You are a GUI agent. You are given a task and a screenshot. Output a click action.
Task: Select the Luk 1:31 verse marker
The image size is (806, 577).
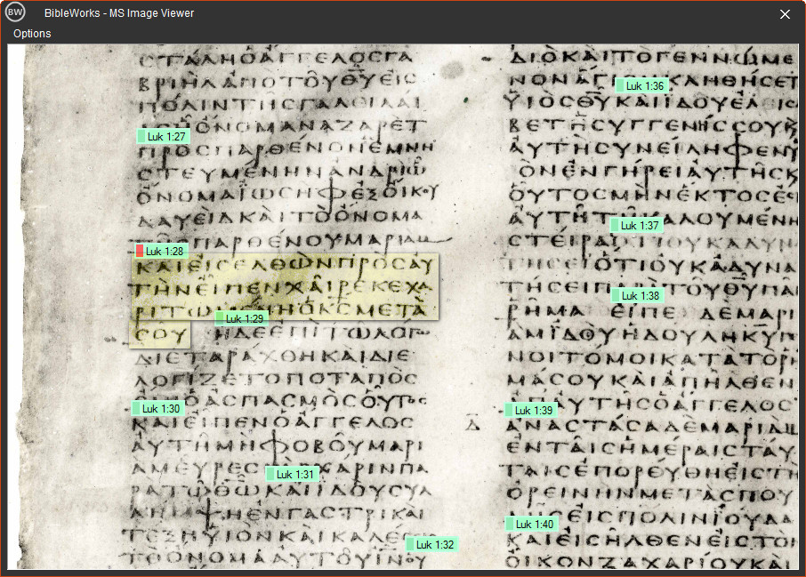(x=292, y=474)
